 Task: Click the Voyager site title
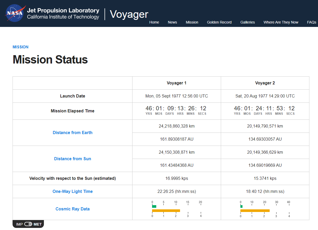[x=129, y=14]
